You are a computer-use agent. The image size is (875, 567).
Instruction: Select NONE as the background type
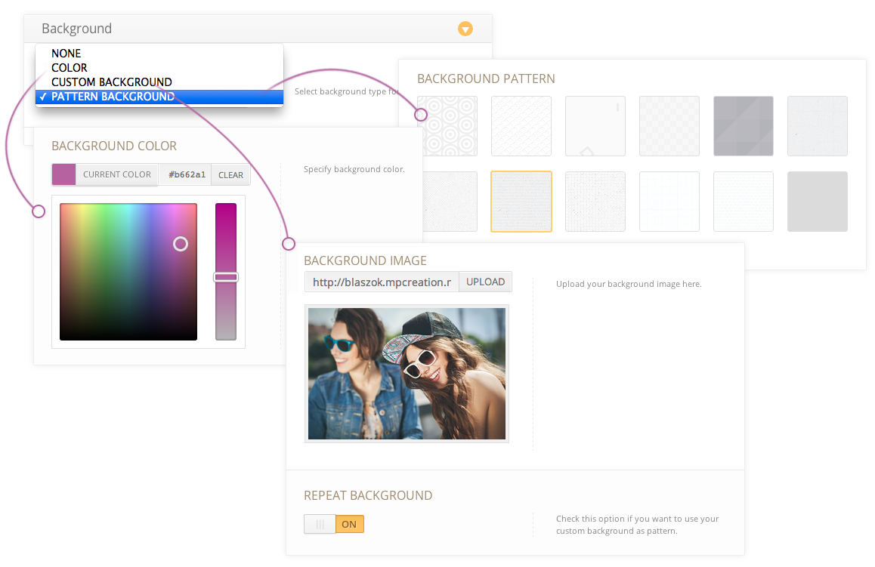tap(66, 53)
